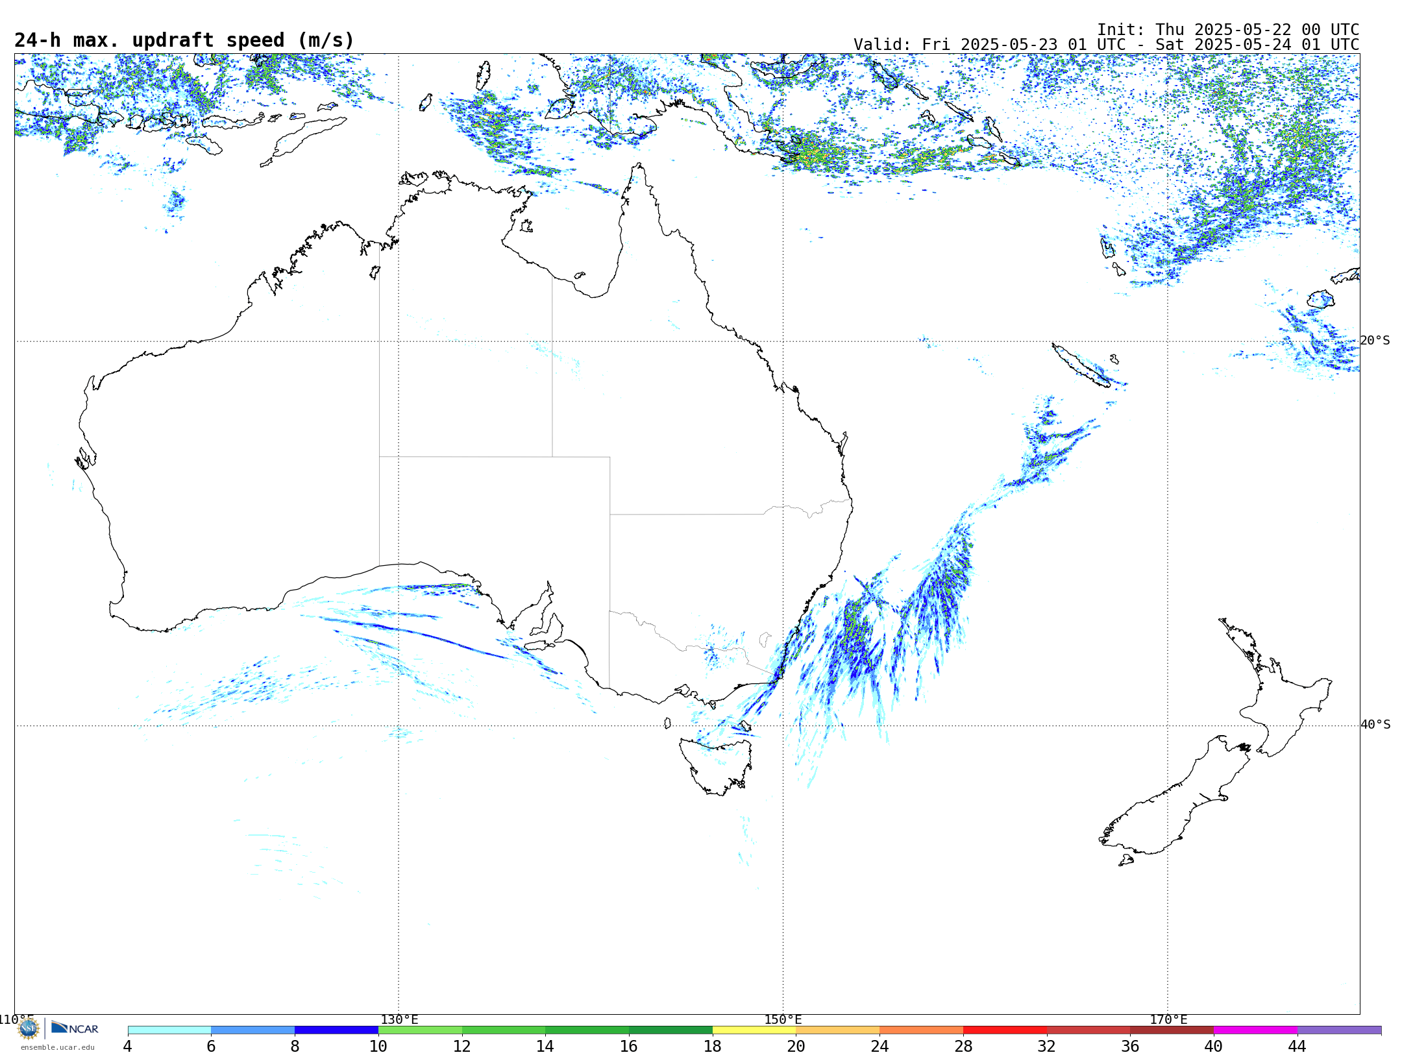Click the '24-h max. updraft speed (m/s)' title
This screenshot has width=1402, height=1055.
pyautogui.click(x=184, y=40)
